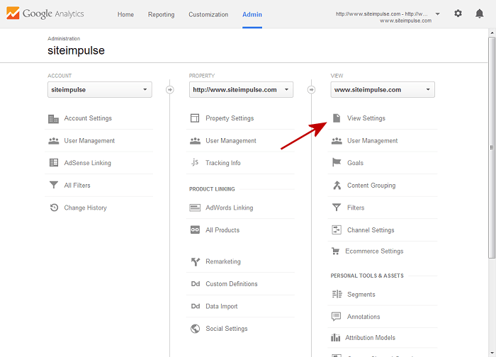The image size is (496, 357).
Task: Go to the Home tab
Action: (125, 15)
